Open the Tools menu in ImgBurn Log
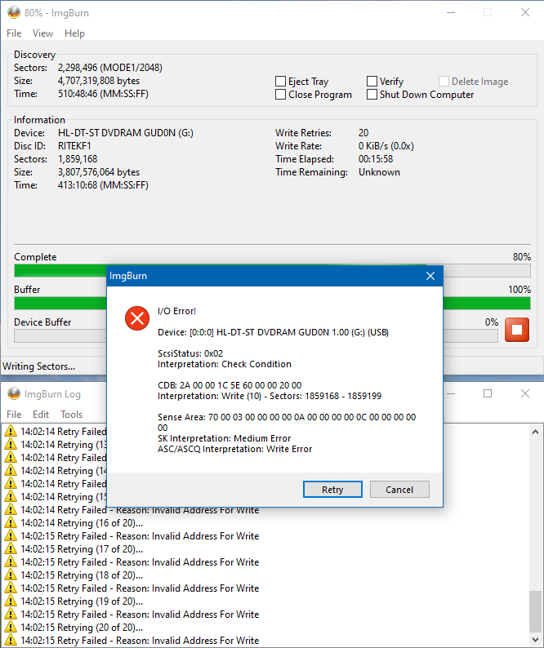 [x=72, y=415]
